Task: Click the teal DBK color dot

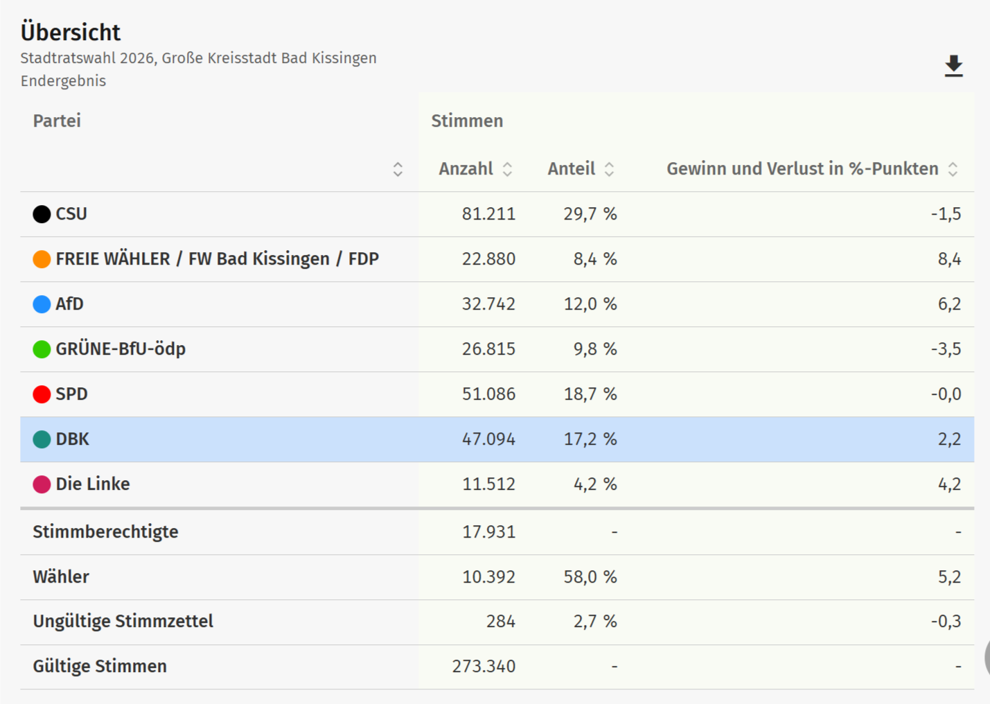Action: [42, 439]
